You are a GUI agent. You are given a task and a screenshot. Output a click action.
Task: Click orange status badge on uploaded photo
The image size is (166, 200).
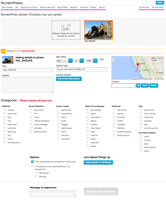pyautogui.click(x=112, y=39)
